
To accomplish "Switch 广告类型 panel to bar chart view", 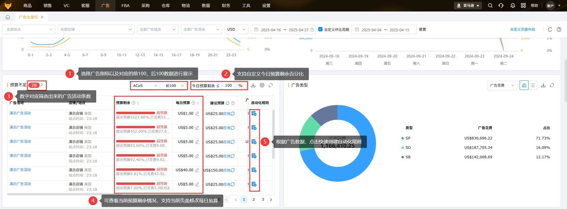I will point(524,85).
